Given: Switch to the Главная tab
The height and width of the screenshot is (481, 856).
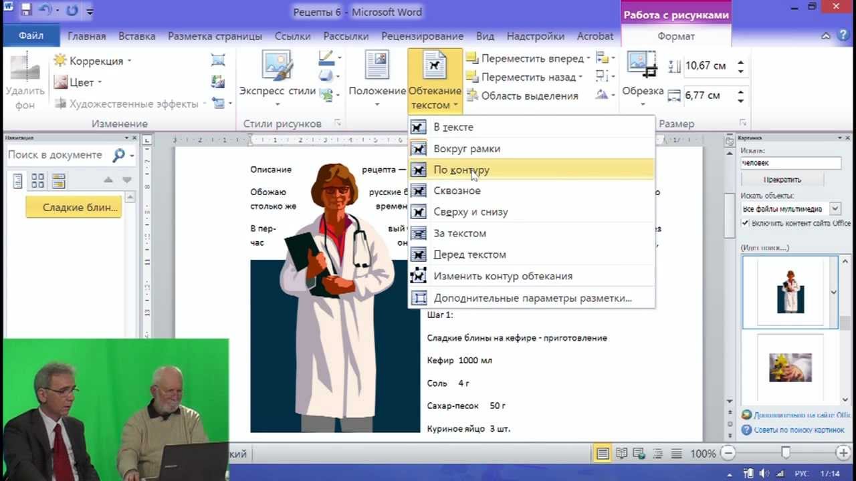Looking at the screenshot, I should pyautogui.click(x=87, y=36).
